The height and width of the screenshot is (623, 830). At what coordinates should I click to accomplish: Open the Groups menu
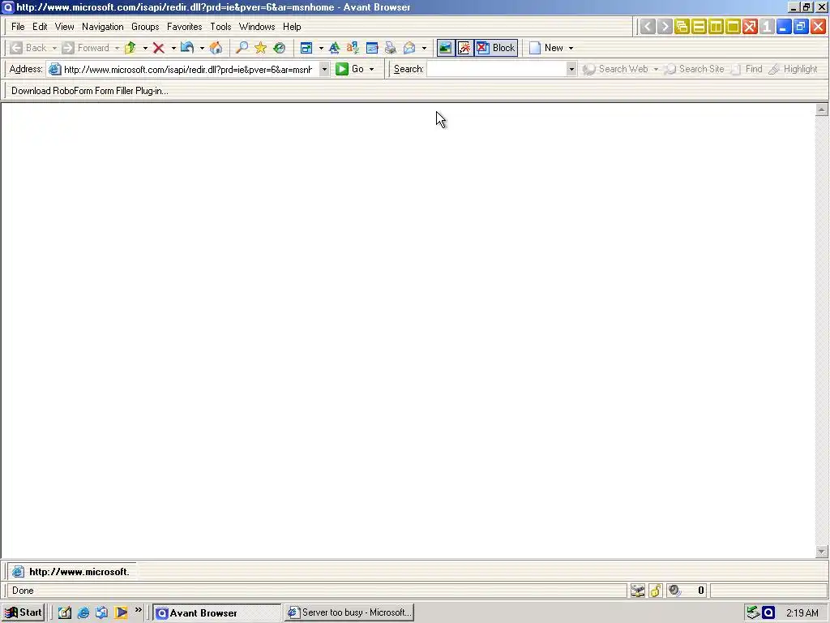tap(145, 27)
